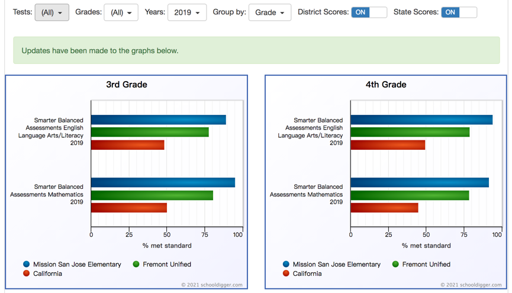
Task: Toggle State Scores switch off
Action: [x=459, y=12]
